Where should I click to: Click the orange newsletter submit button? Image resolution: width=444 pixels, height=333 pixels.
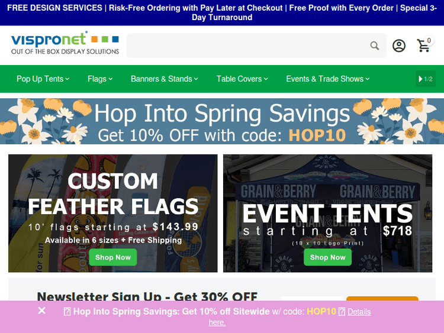pos(382,299)
